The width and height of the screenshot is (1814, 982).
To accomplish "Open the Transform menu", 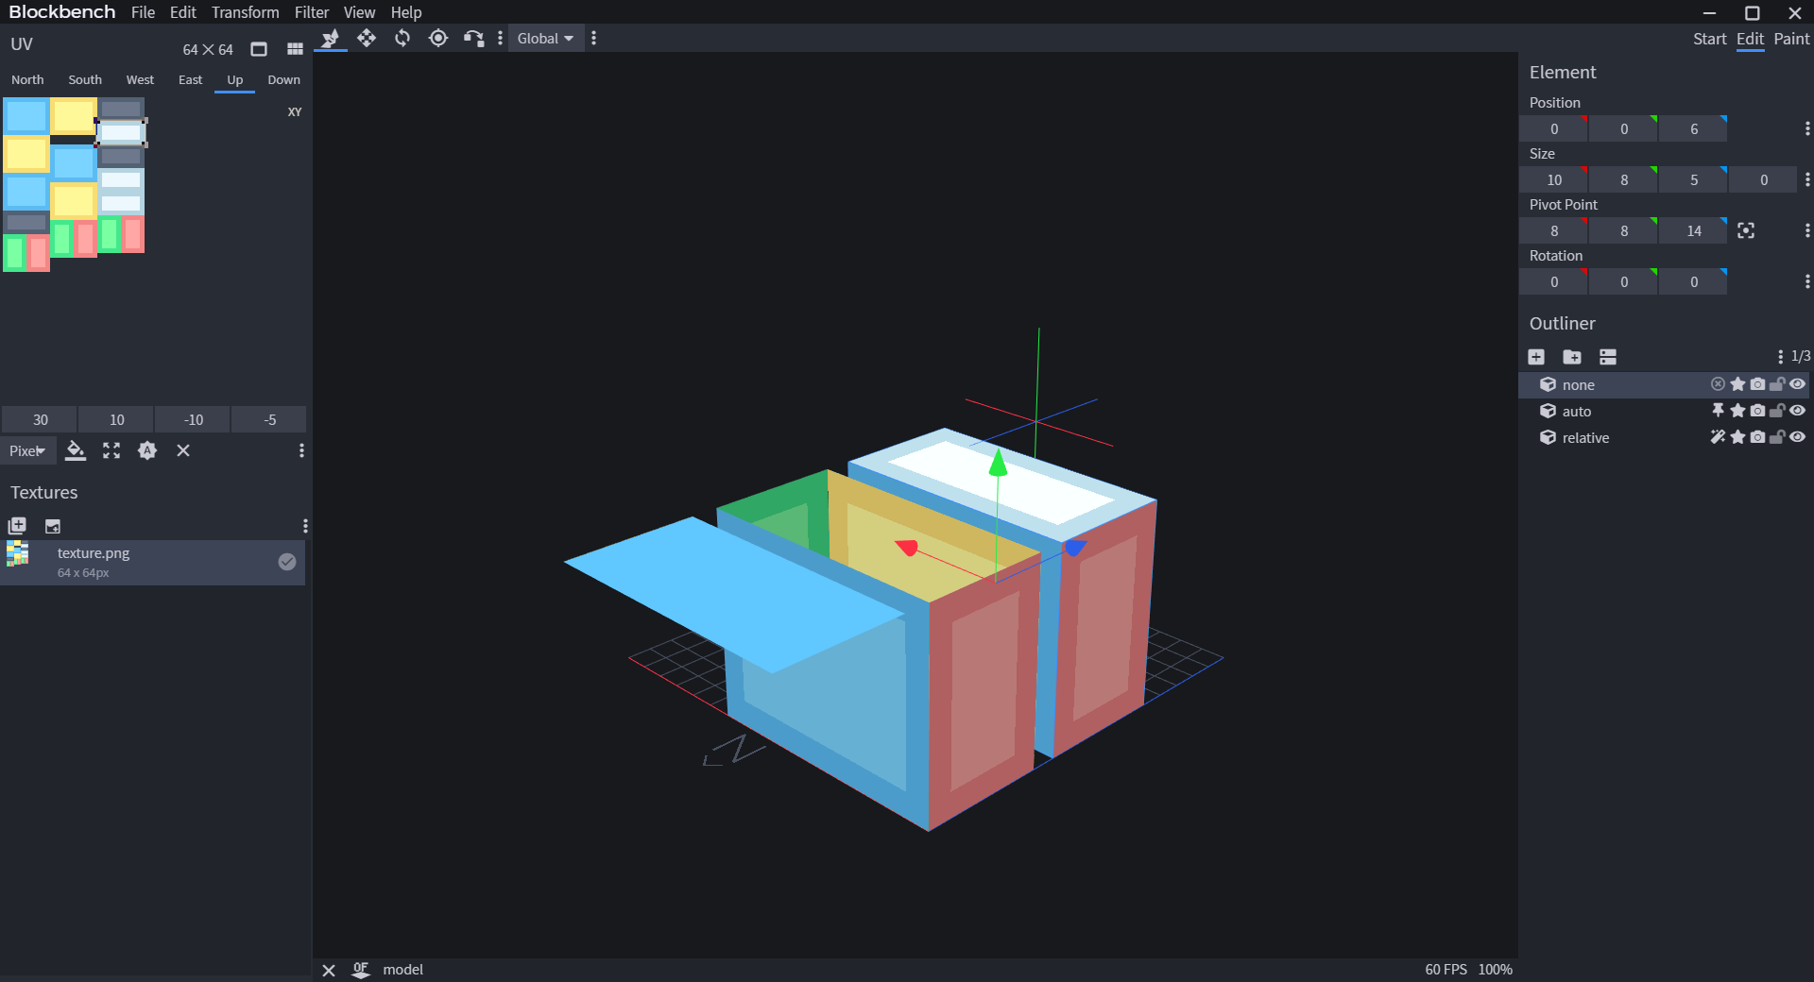I will coord(245,12).
